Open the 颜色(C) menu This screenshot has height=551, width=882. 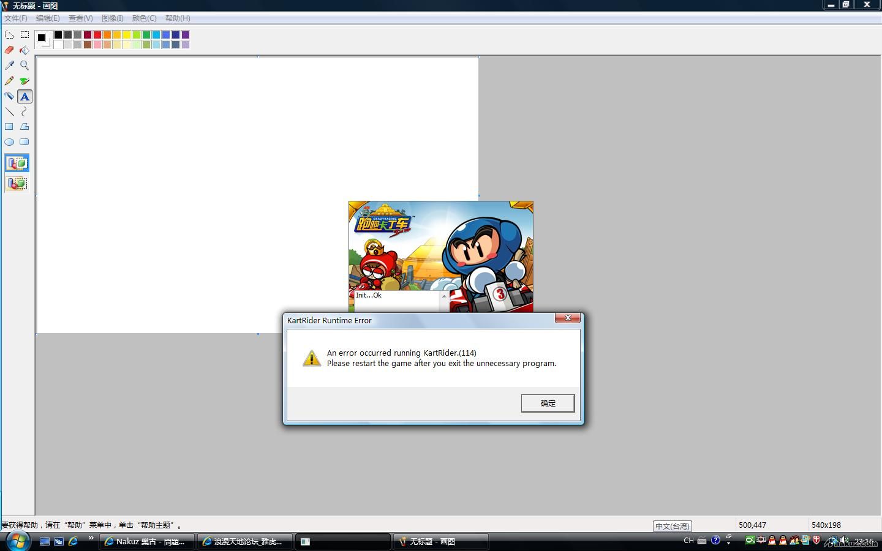click(145, 18)
